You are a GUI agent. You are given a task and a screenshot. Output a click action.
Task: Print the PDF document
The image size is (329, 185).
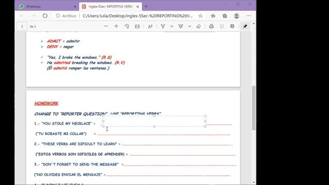[211, 26]
